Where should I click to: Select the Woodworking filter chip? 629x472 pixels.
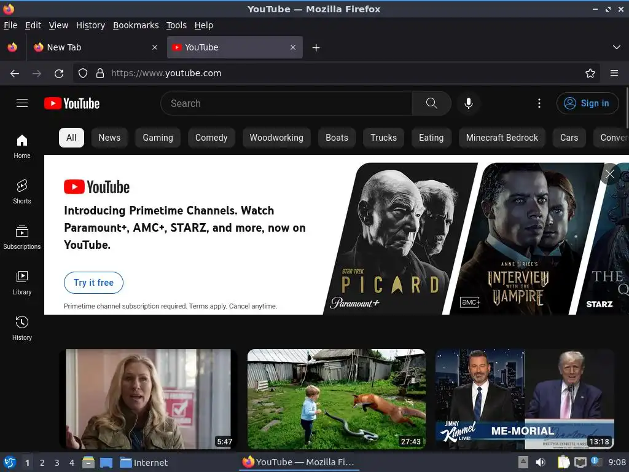click(x=276, y=138)
